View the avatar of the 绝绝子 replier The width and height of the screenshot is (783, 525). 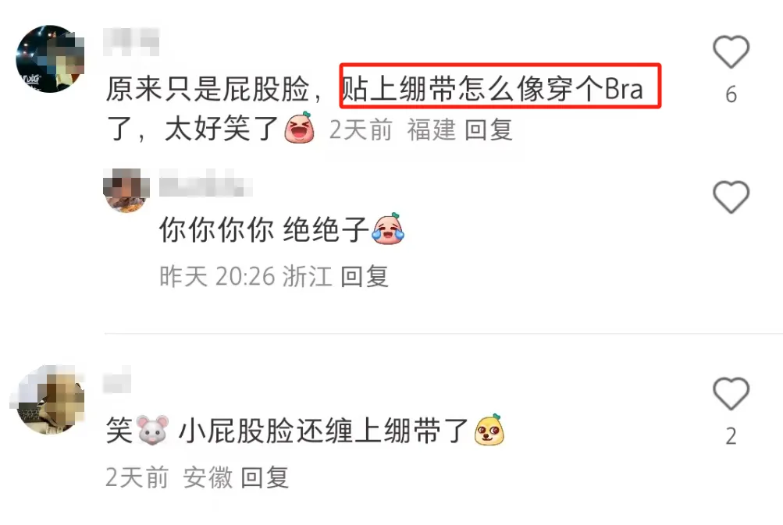coord(126,190)
